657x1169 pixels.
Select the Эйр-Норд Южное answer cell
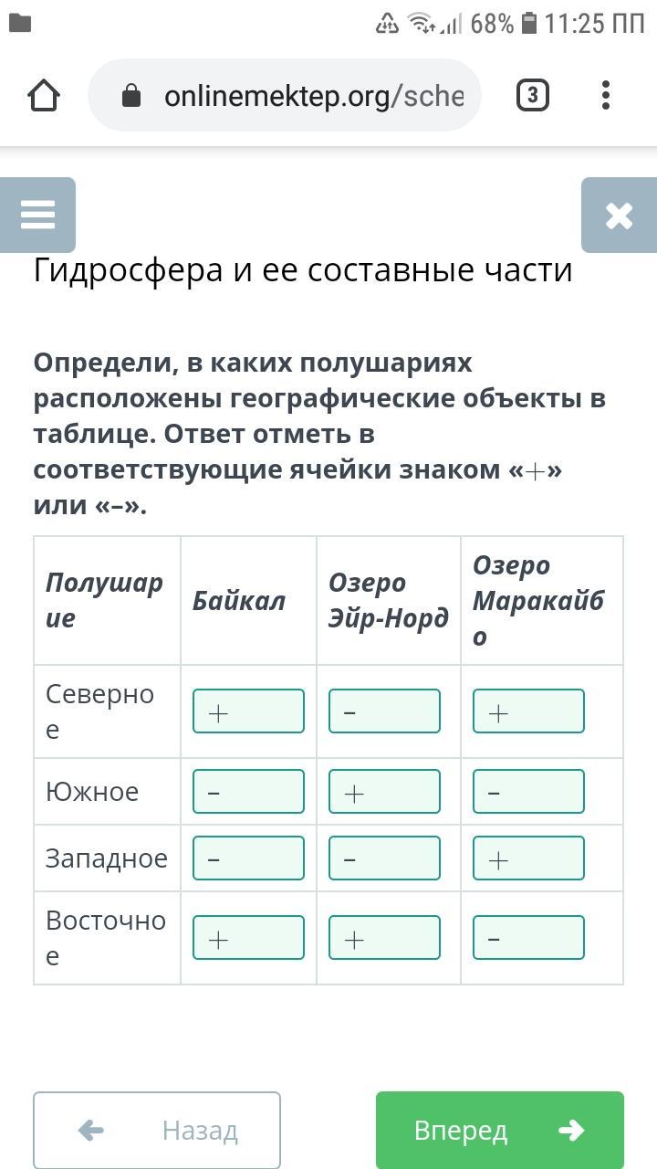pos(384,791)
